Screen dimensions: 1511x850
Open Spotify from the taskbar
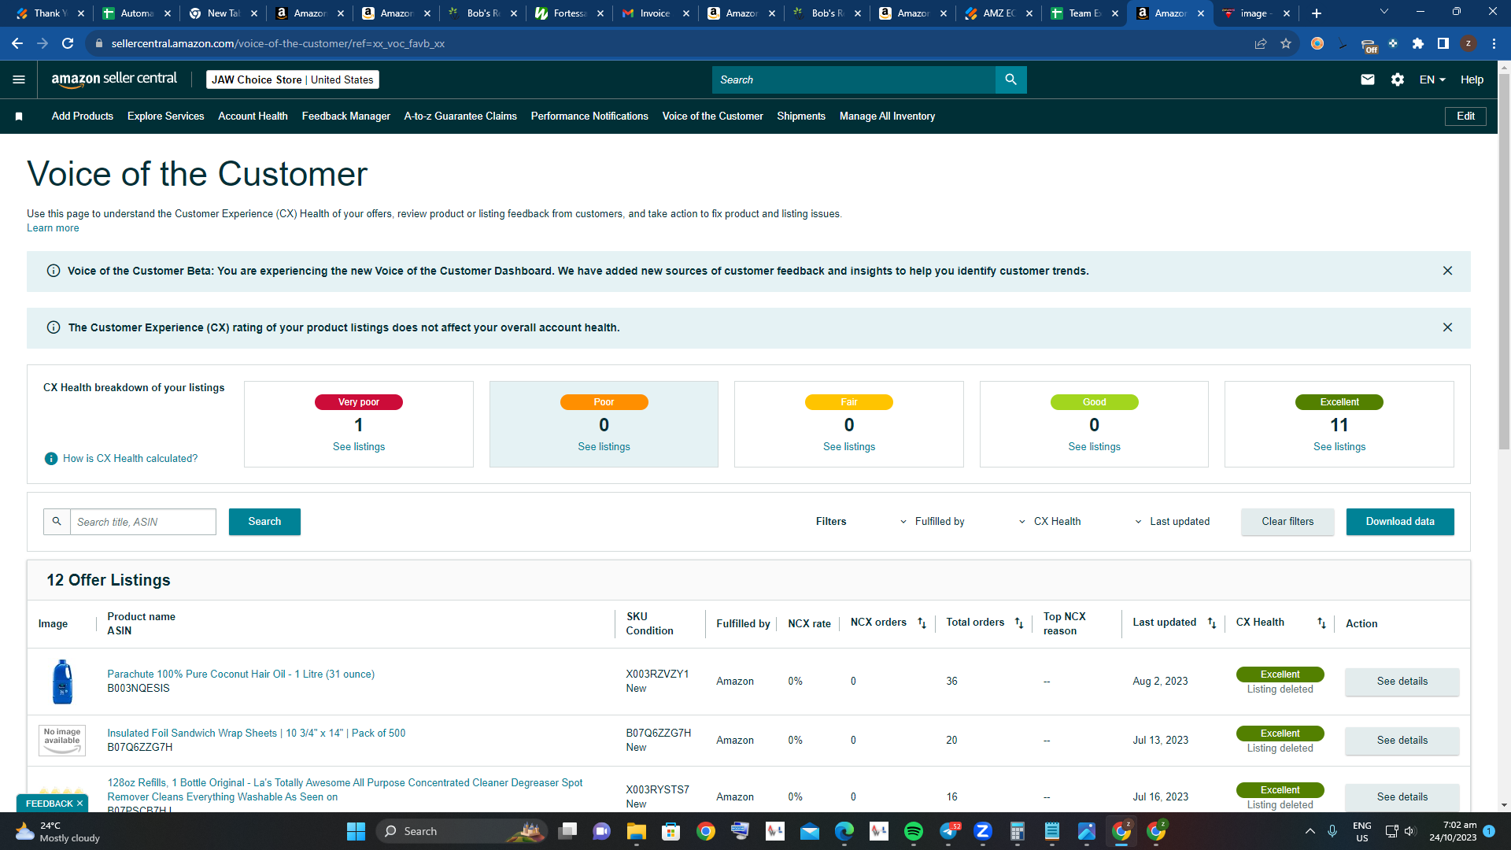pyautogui.click(x=913, y=831)
